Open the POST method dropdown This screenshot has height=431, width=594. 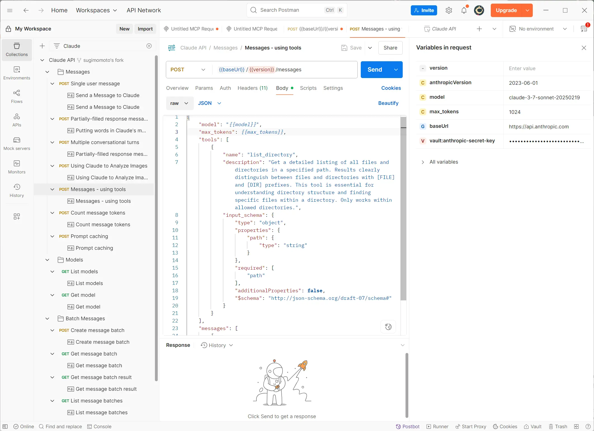(188, 70)
